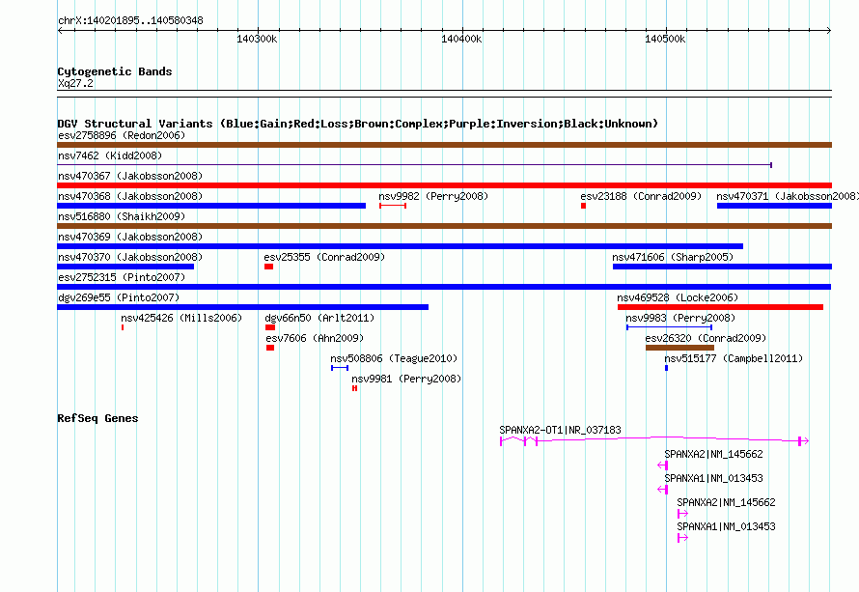This screenshot has height=592, width=859.
Task: Click the tiny red glyph under nsv9981
Action: point(354,388)
